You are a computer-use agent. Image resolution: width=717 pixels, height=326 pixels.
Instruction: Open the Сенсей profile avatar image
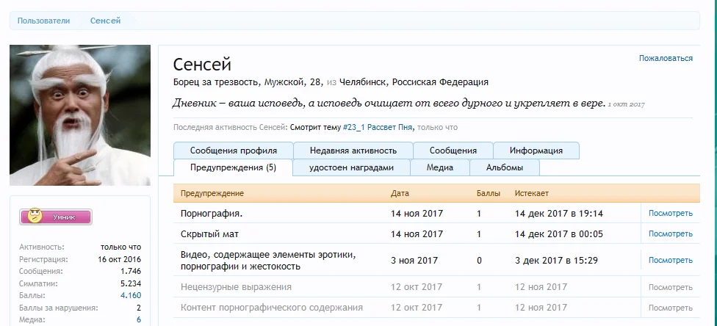tap(79, 115)
